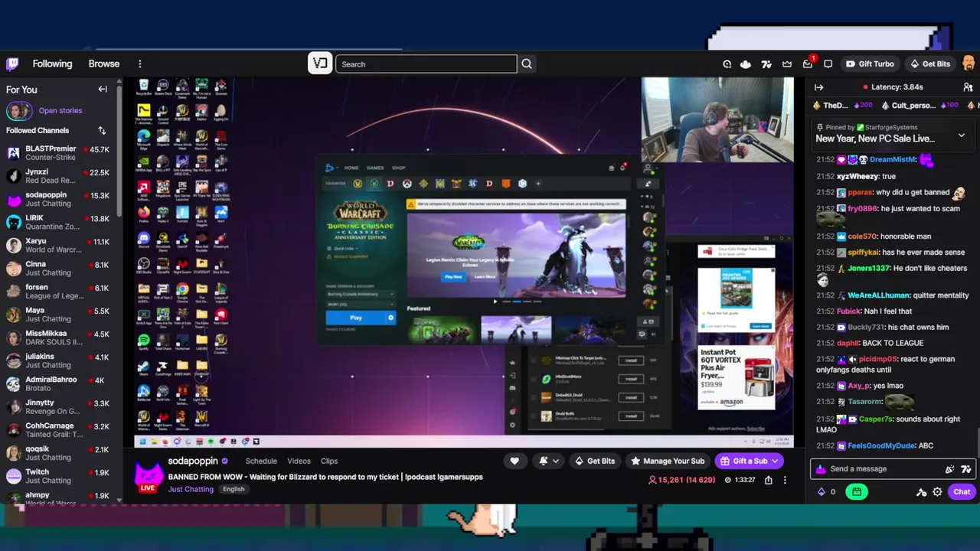Open whispers speech bubble icon
Screen dimensions: 980x551
tap(828, 64)
